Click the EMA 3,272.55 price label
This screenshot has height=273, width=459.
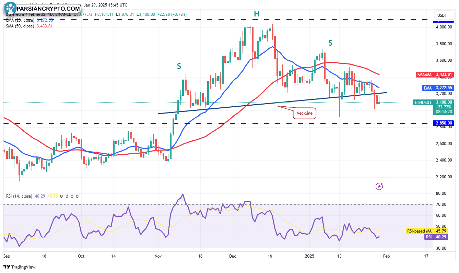click(x=439, y=88)
